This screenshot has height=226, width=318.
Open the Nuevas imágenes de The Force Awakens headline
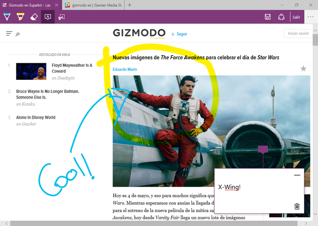(x=196, y=58)
